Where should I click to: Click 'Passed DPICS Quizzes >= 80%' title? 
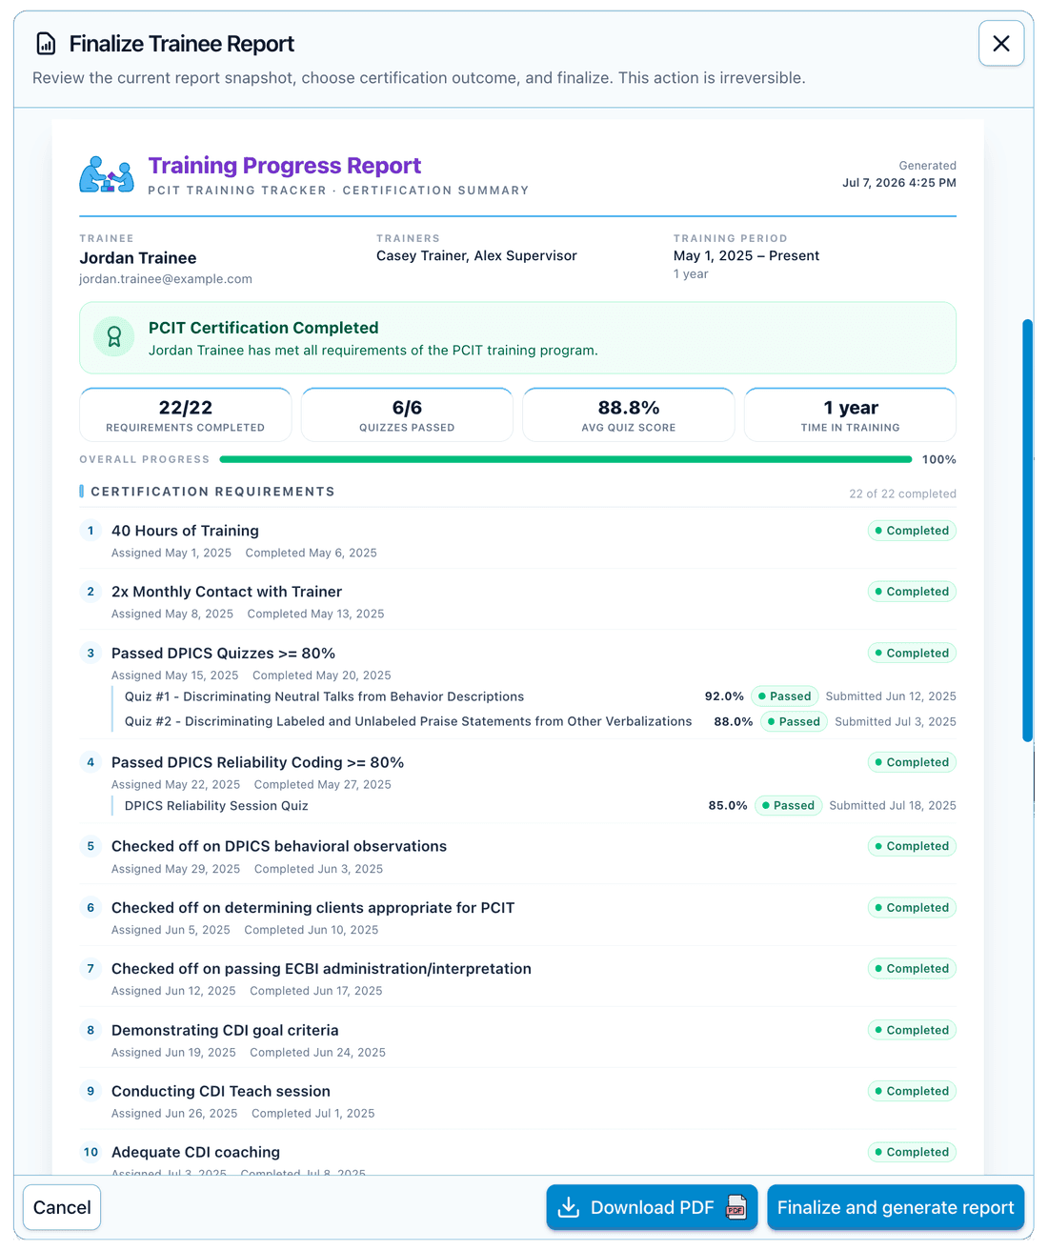[x=223, y=653]
